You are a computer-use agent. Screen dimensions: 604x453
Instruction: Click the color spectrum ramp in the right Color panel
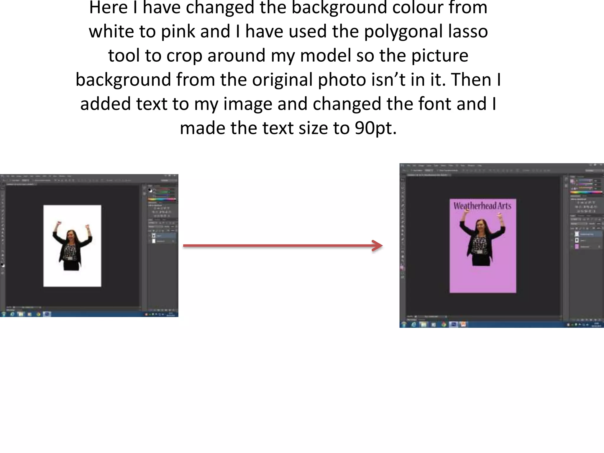[x=586, y=192]
